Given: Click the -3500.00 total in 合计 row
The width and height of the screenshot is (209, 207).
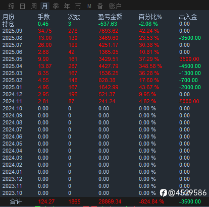Looking at the screenshot, I should pos(190,201).
